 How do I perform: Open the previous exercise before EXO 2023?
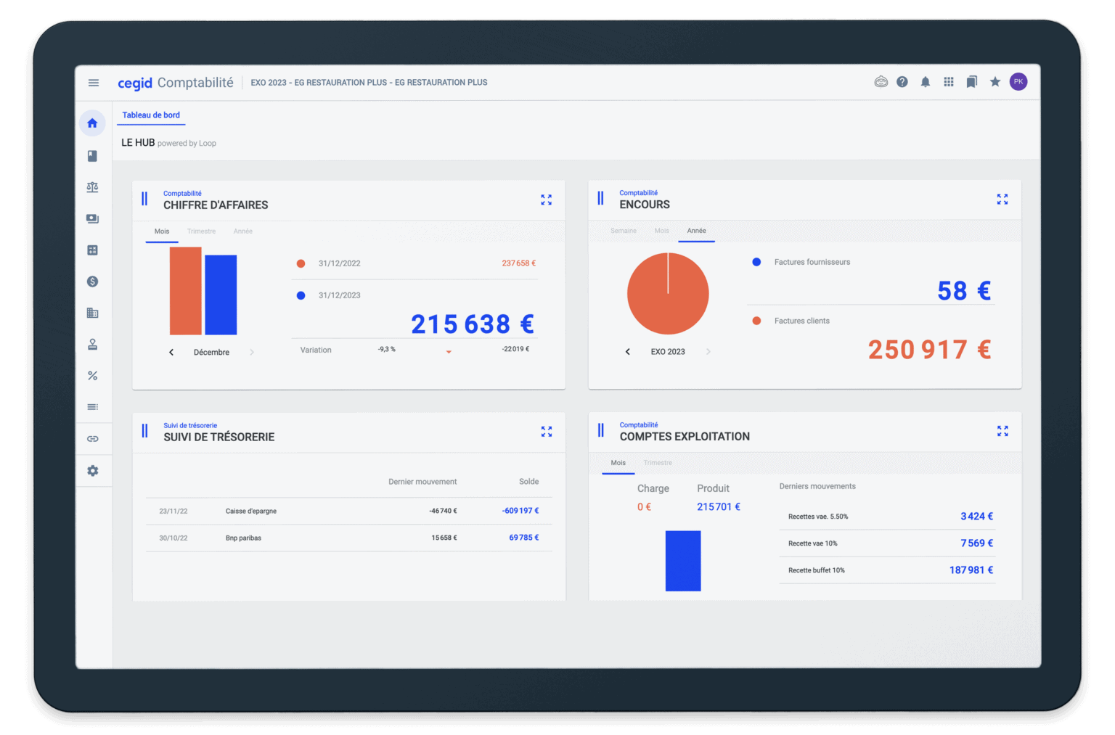(x=627, y=351)
